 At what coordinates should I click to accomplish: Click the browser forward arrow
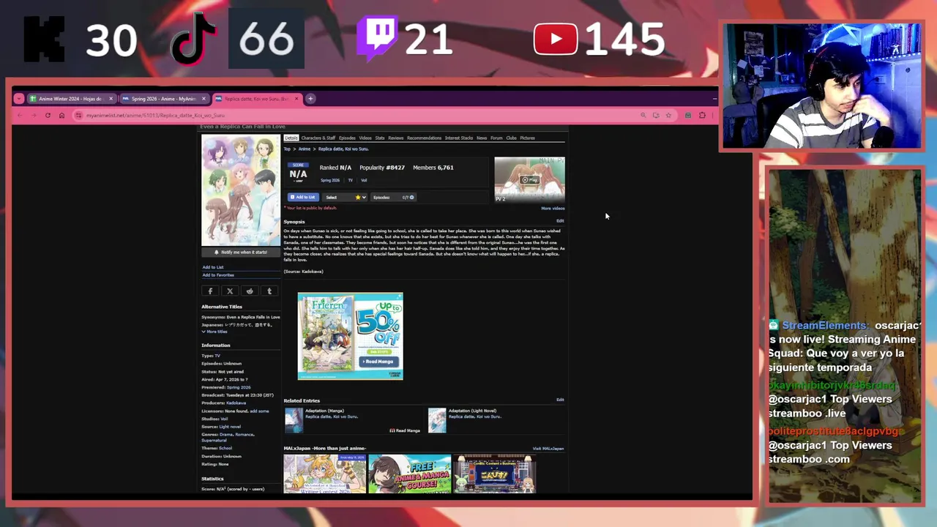[34, 115]
